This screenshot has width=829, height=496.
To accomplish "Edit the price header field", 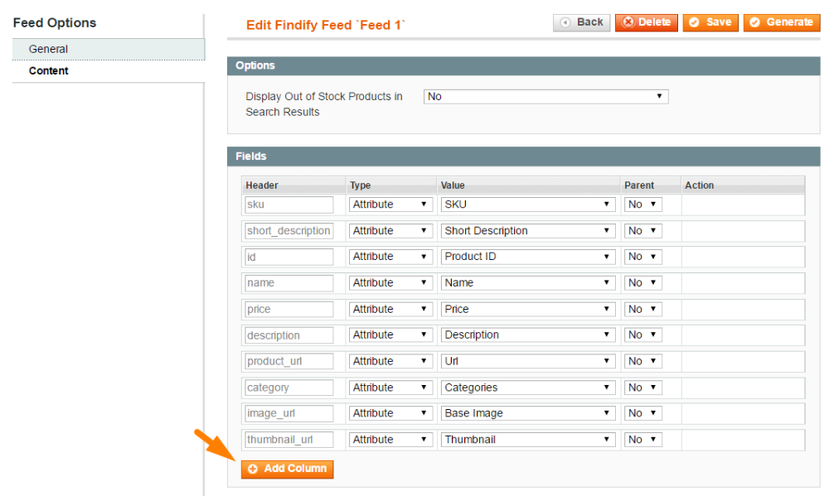I will pos(288,309).
